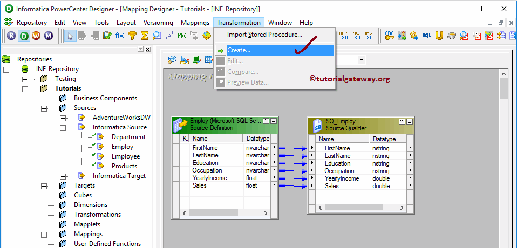
Task: Select the Business Components folder
Action: point(106,98)
